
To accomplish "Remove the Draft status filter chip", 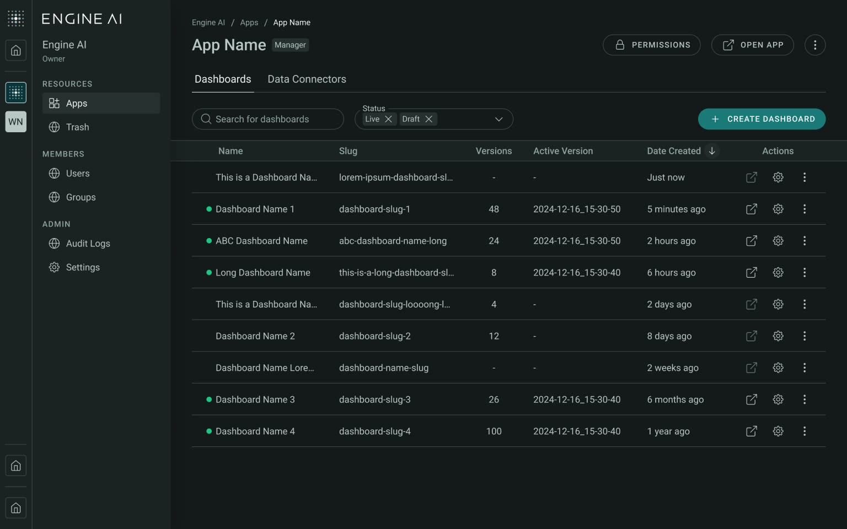I will tap(428, 119).
